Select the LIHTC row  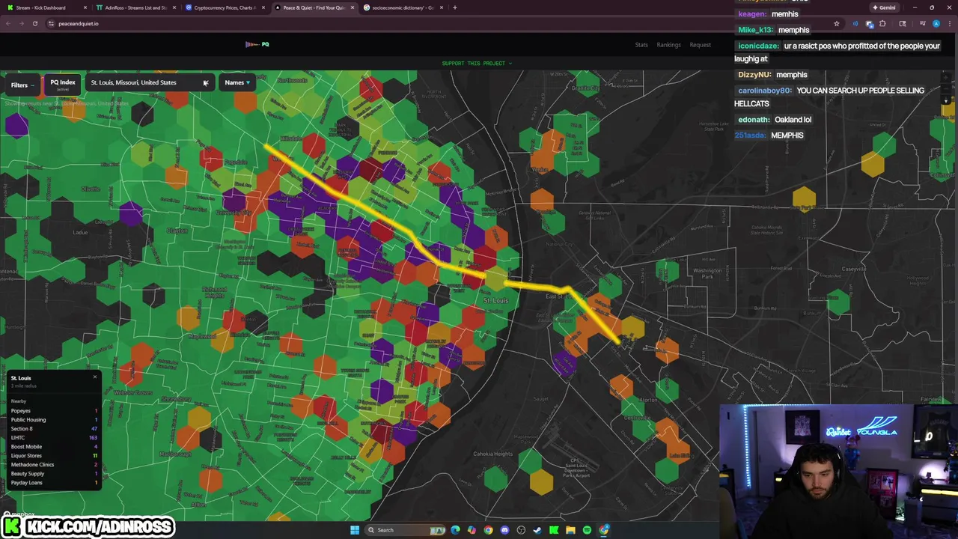click(x=54, y=437)
